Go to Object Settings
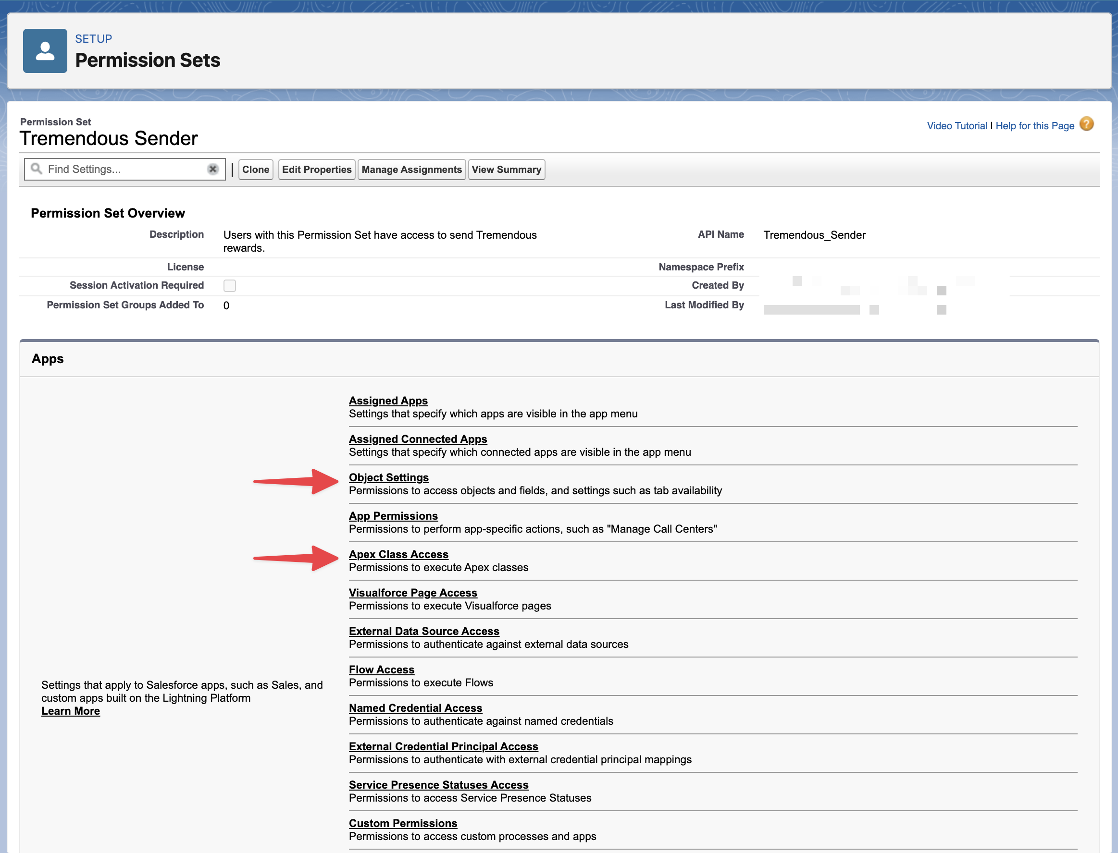 389,477
